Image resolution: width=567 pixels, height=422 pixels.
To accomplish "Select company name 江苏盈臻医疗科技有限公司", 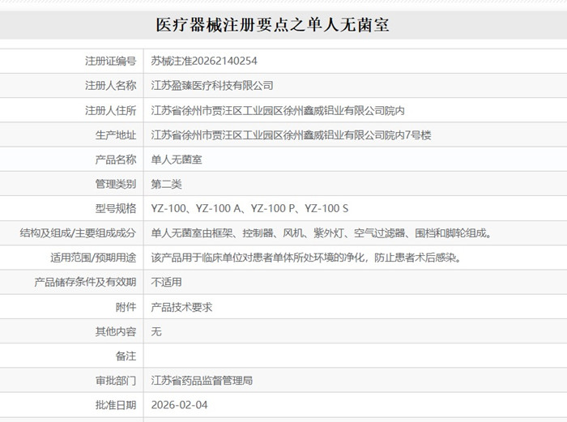I will [x=212, y=86].
